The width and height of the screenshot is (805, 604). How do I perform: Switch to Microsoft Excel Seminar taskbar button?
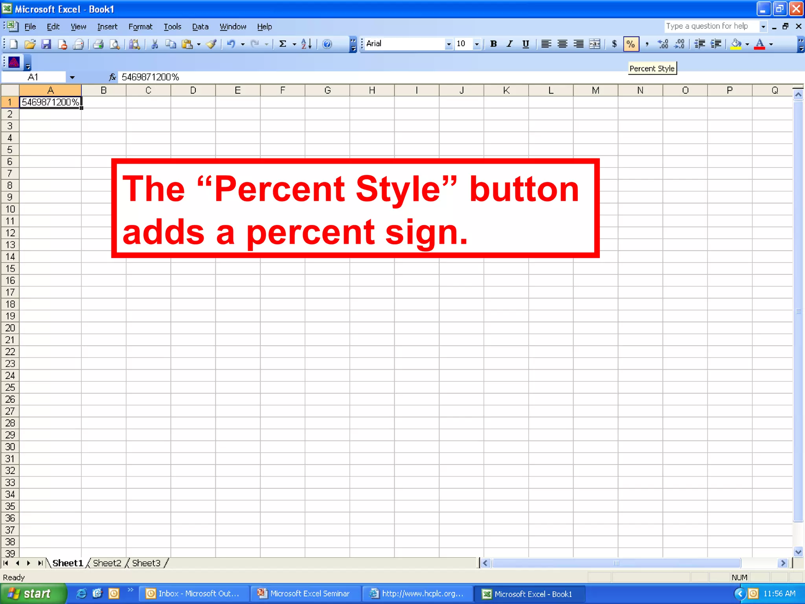click(305, 594)
